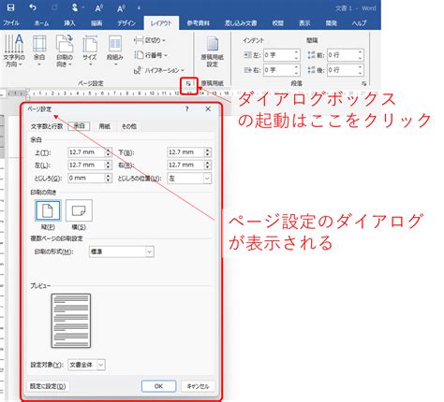The image size is (444, 402).
Task: Switch to the ヘルプ ribbon tab
Action: coord(359,23)
